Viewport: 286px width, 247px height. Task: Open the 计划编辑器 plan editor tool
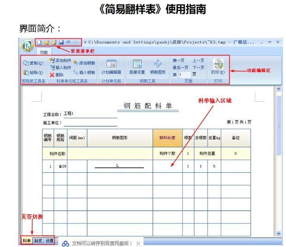point(111,67)
